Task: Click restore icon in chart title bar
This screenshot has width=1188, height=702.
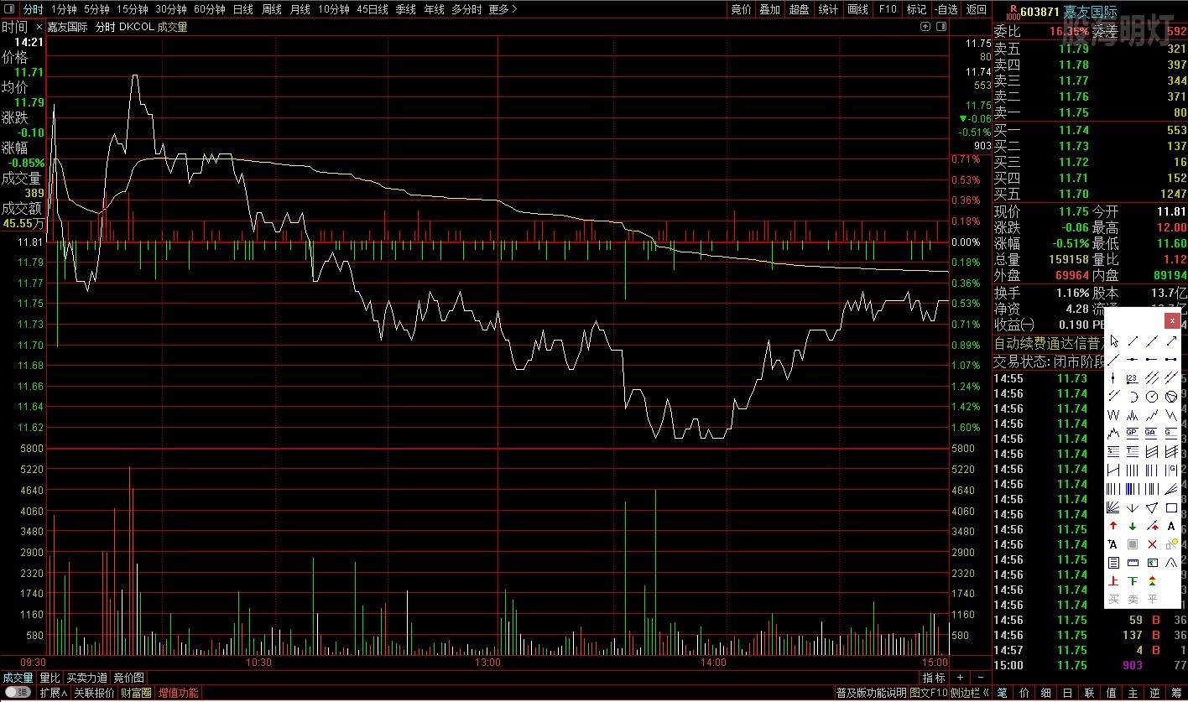Action: [925, 26]
